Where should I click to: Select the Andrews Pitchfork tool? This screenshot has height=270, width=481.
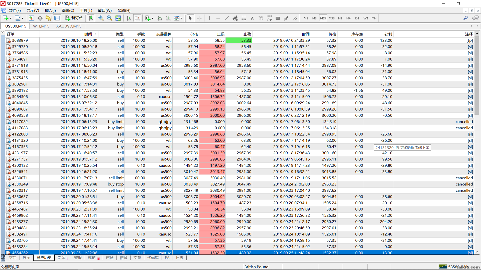286,18
